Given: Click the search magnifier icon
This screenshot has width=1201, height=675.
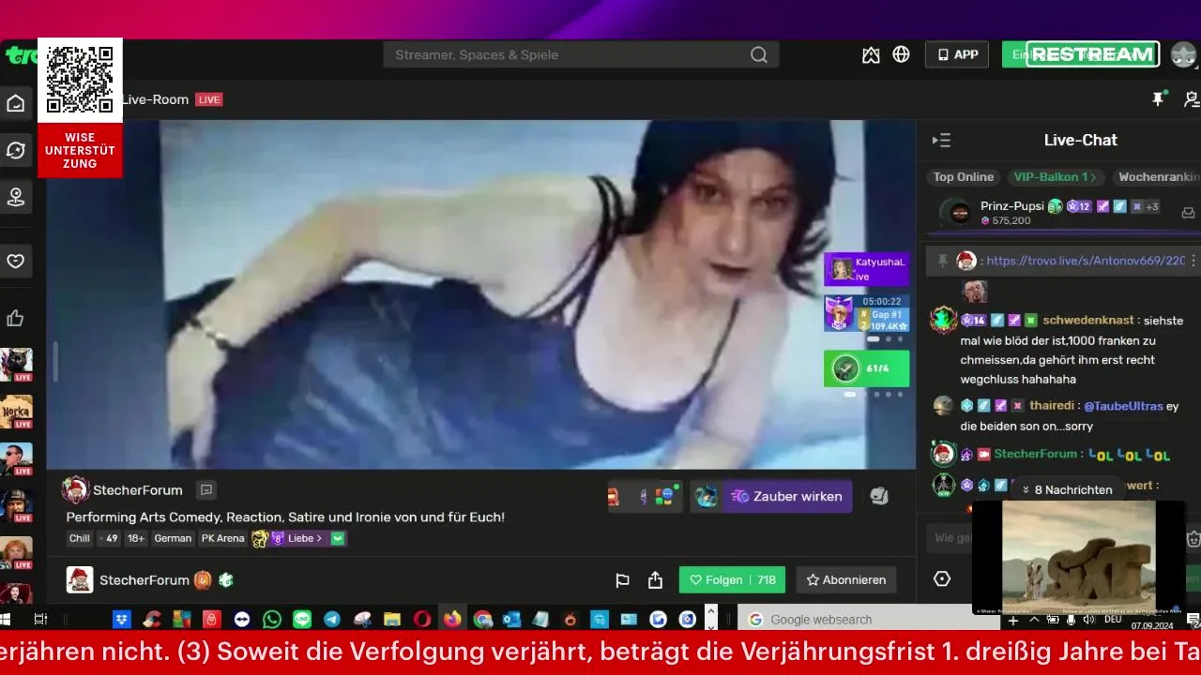Looking at the screenshot, I should (759, 54).
